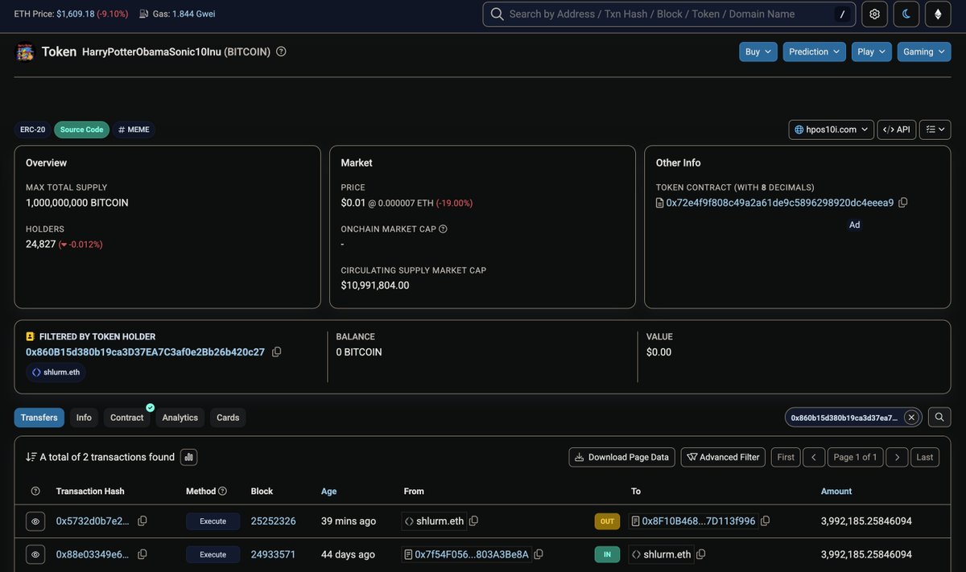Toggle dark mode moon icon

pos(906,14)
